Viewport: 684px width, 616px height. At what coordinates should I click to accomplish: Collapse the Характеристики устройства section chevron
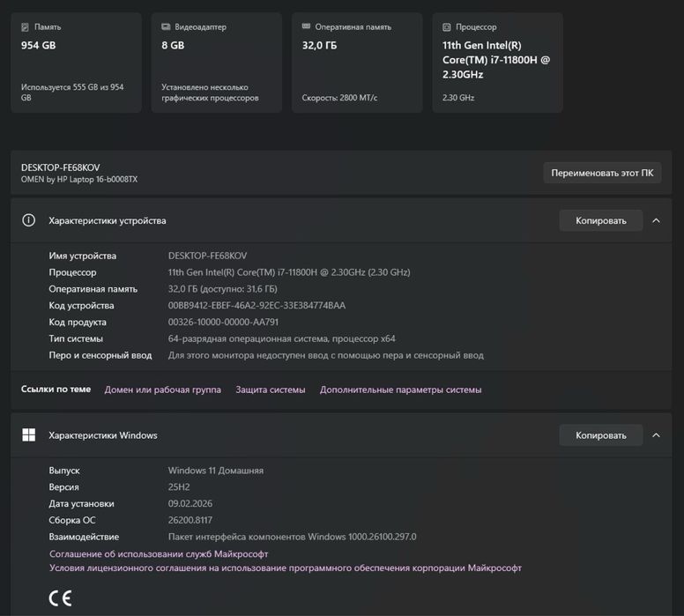(656, 220)
